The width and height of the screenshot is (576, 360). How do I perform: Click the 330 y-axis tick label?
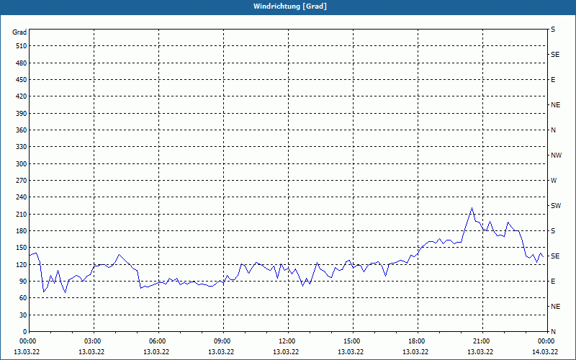[22, 147]
